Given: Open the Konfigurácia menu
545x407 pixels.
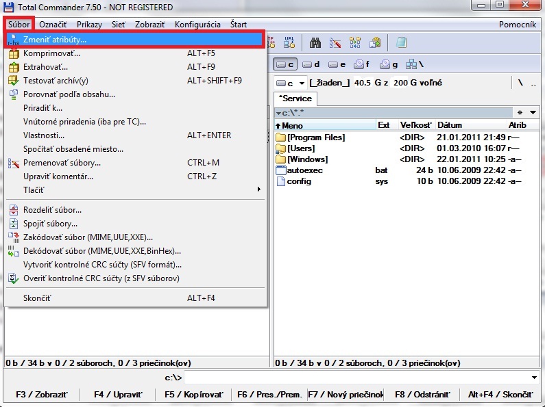Looking at the screenshot, I should click(197, 25).
